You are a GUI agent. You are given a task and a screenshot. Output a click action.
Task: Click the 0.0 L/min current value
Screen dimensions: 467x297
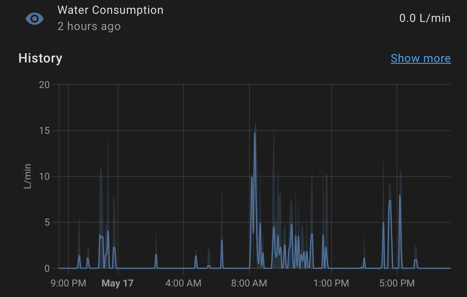click(x=425, y=18)
